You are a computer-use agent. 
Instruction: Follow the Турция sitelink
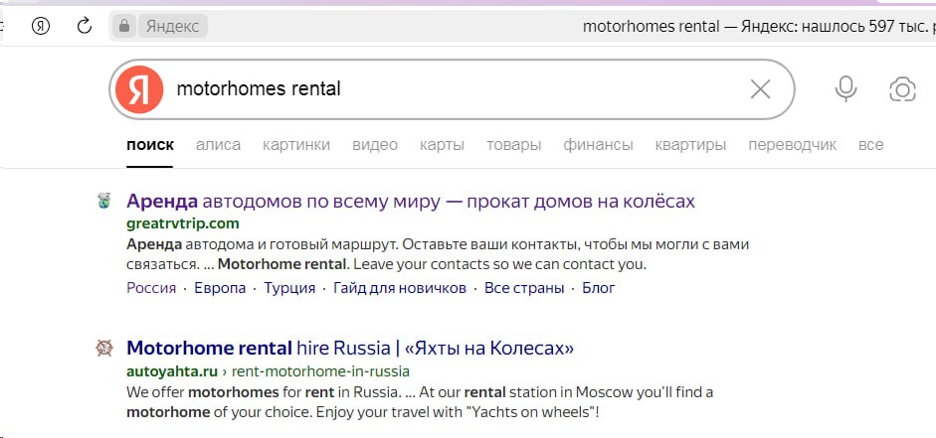[x=289, y=288]
